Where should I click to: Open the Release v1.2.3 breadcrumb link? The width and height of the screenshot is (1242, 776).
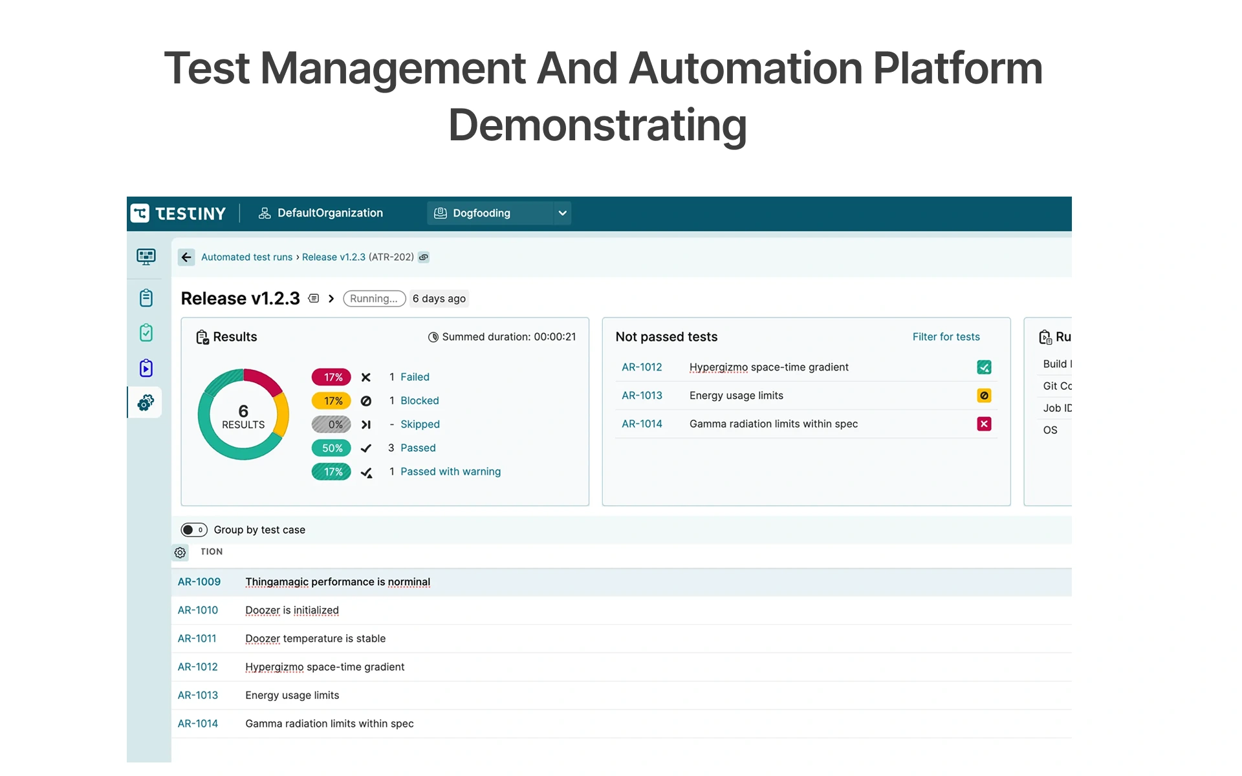pyautogui.click(x=333, y=257)
